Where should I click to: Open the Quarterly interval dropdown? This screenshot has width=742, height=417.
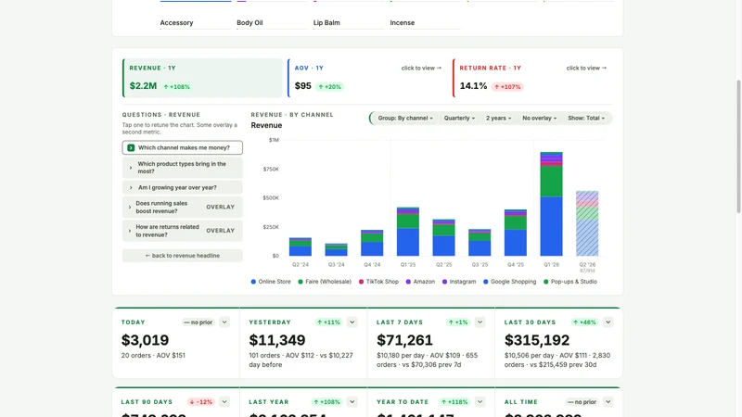pyautogui.click(x=459, y=119)
